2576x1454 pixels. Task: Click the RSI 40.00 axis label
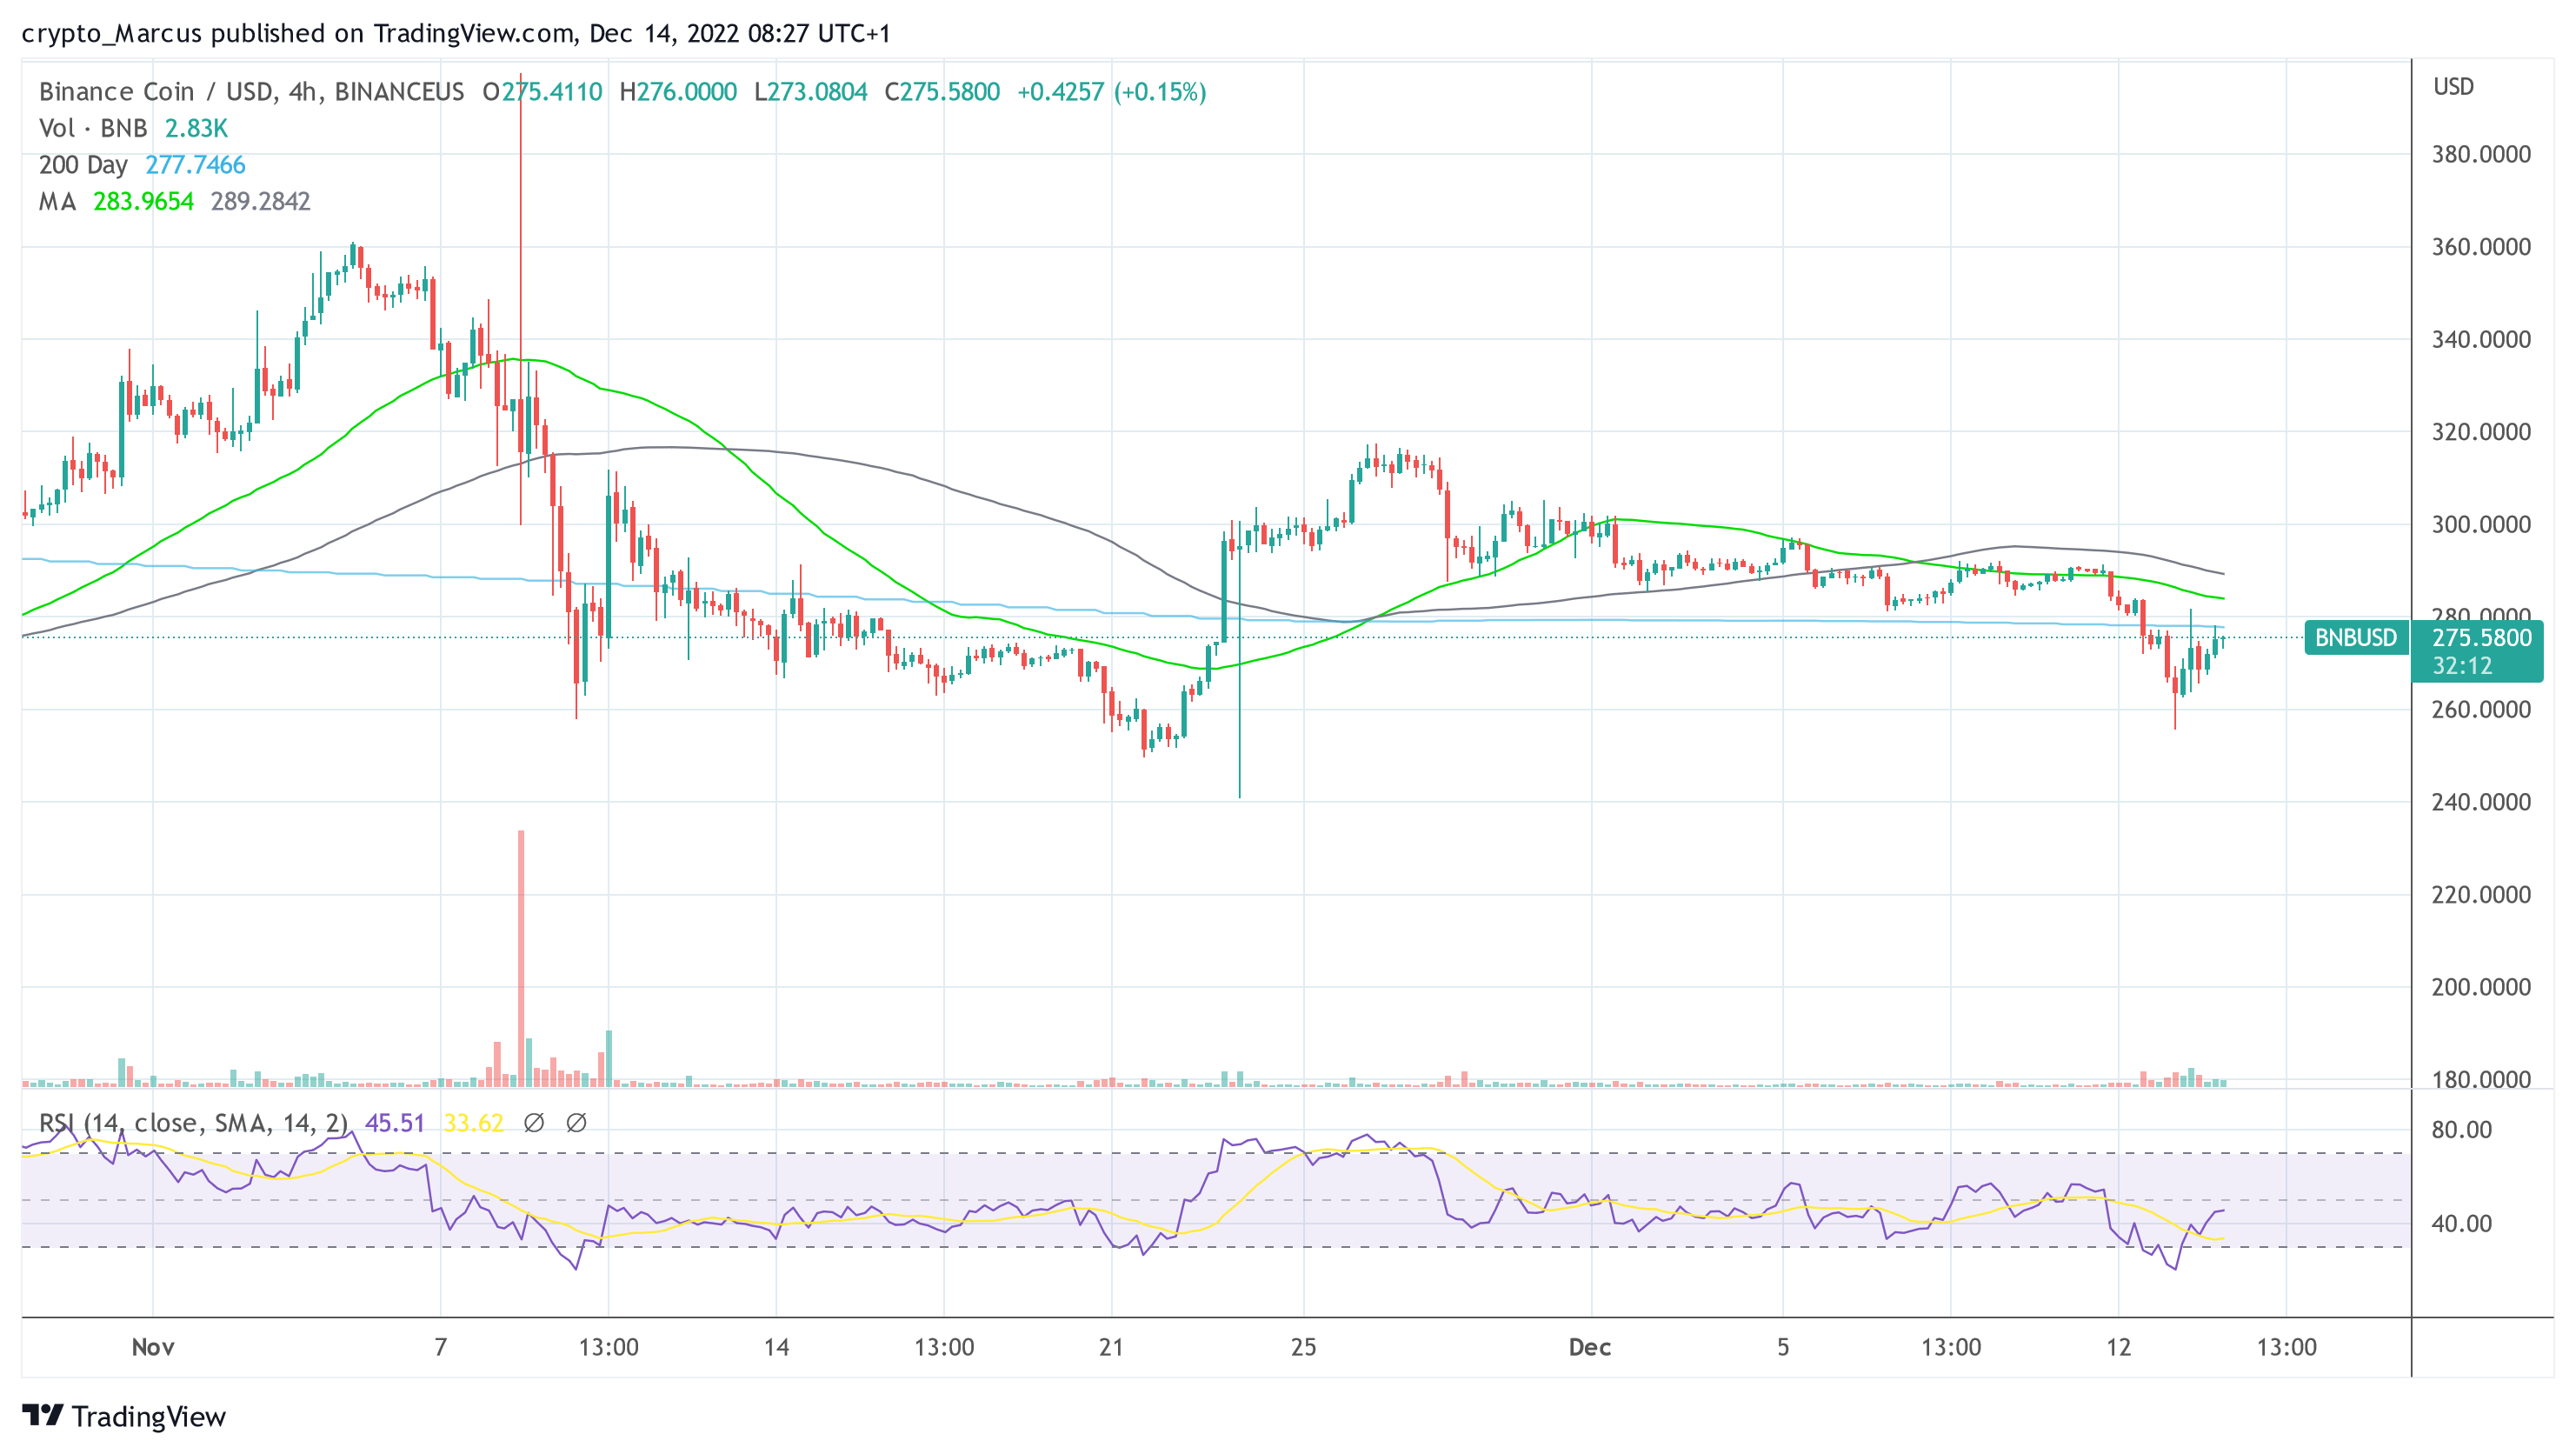[2462, 1223]
